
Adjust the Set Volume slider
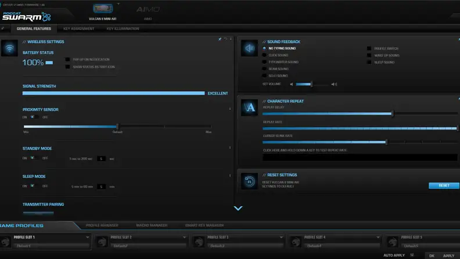[311, 84]
